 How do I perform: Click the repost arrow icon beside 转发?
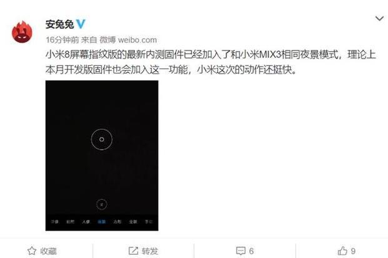tap(133, 251)
